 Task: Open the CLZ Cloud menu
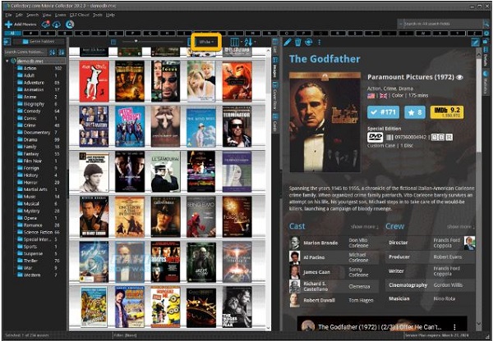coord(80,15)
